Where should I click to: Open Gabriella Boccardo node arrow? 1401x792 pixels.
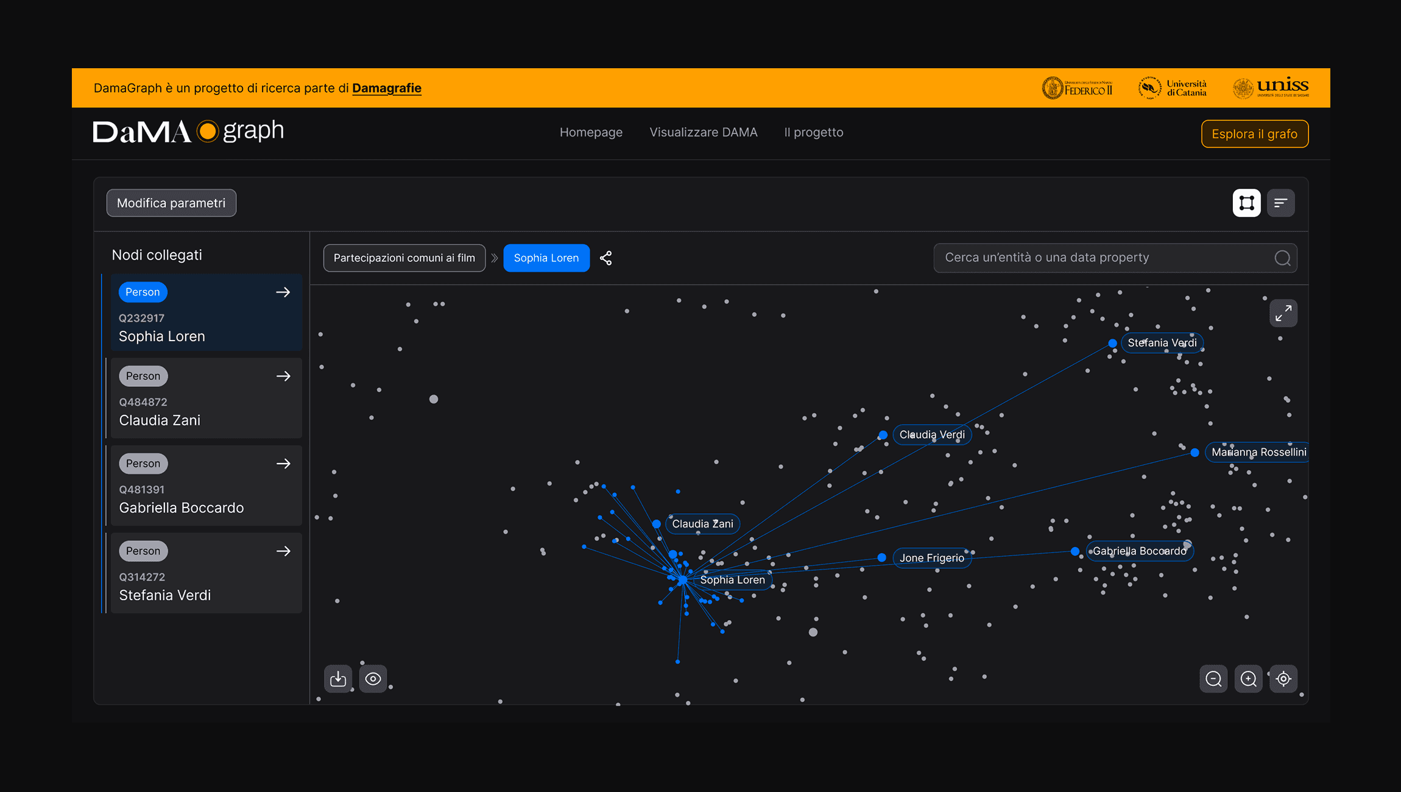click(x=283, y=464)
